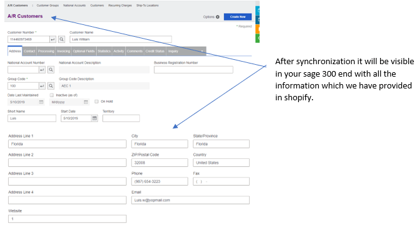Click the go arrow beside Group Code field
The image size is (420, 228).
click(x=42, y=86)
